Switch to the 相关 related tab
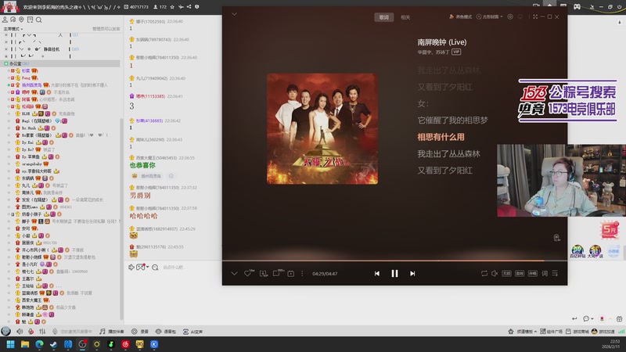Image resolution: width=626 pixels, height=352 pixels. [x=405, y=17]
